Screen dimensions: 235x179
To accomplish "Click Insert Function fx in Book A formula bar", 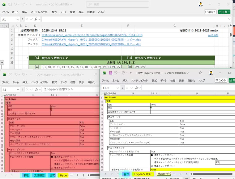I will [36, 89].
